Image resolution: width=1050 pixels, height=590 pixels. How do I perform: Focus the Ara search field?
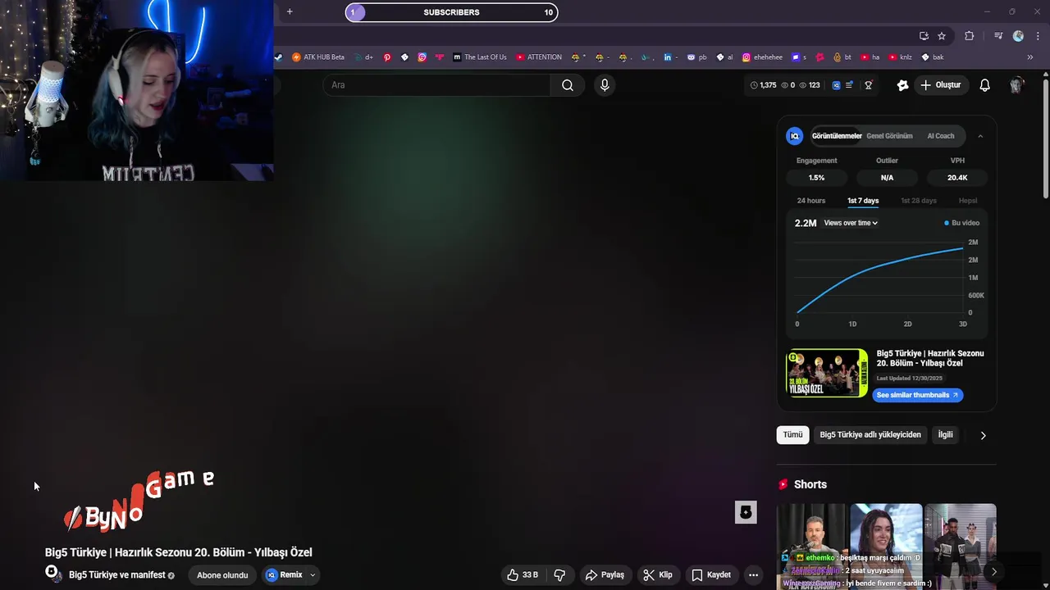coord(438,85)
